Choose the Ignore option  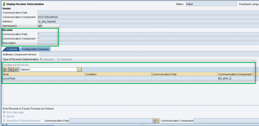[4, 116]
